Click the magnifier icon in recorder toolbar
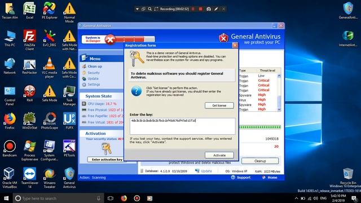Screen dimensions: 361x203 149,9
